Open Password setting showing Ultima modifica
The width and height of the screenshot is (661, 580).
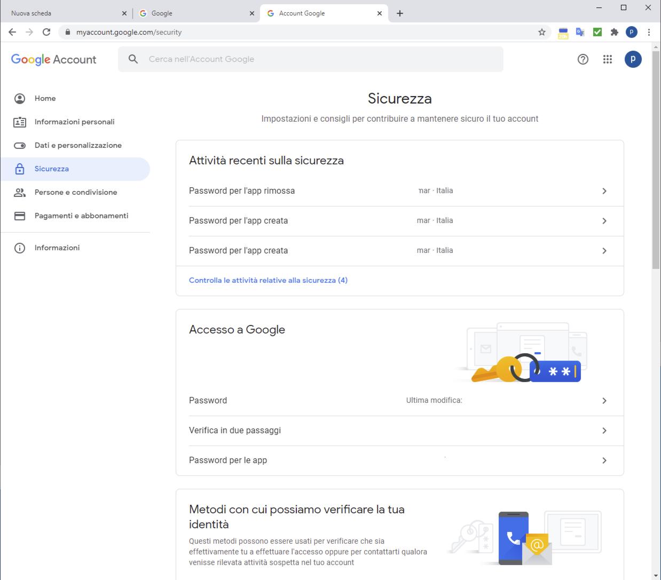pyautogui.click(x=400, y=401)
